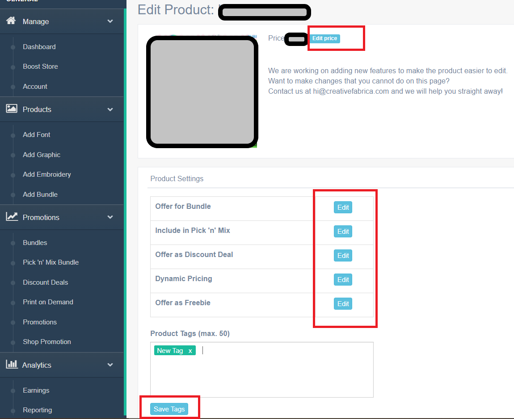This screenshot has height=419, width=514.
Task: Select Add Font in sidebar
Action: coord(36,135)
